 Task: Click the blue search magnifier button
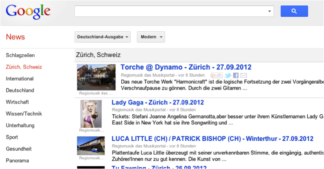pos(294,11)
